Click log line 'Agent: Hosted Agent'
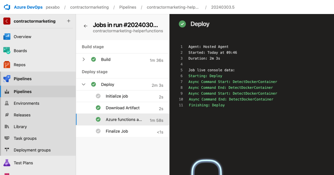 [x=208, y=47]
